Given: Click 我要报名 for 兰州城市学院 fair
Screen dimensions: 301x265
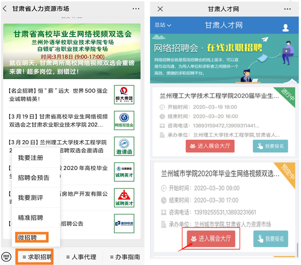Looking at the screenshot, I should [x=271, y=238].
